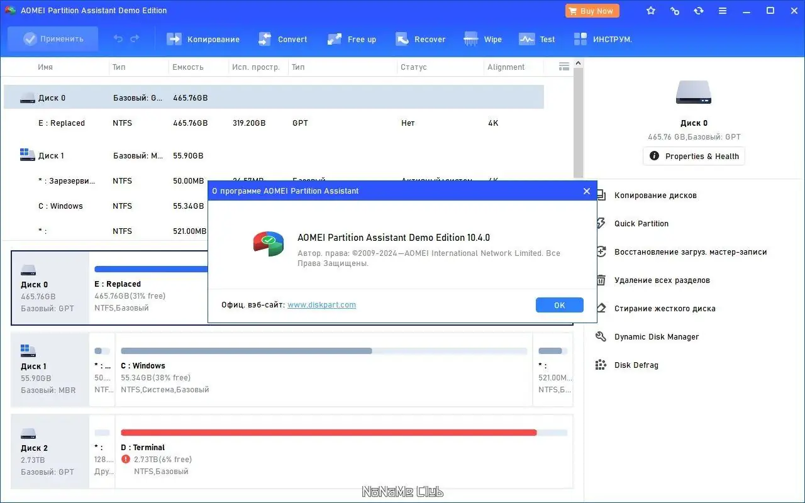The width and height of the screenshot is (805, 503).
Task: Select the 128MB '* :' partition block on Диск 2
Action: point(103,451)
